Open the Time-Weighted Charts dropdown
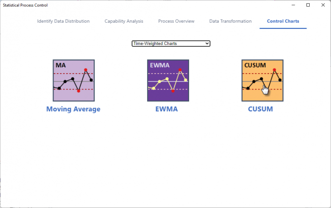This screenshot has width=331, height=208. (x=171, y=44)
